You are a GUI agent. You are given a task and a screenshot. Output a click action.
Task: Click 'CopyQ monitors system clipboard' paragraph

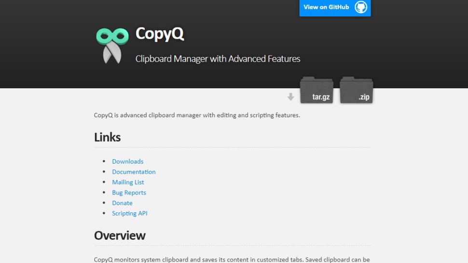coord(232,260)
